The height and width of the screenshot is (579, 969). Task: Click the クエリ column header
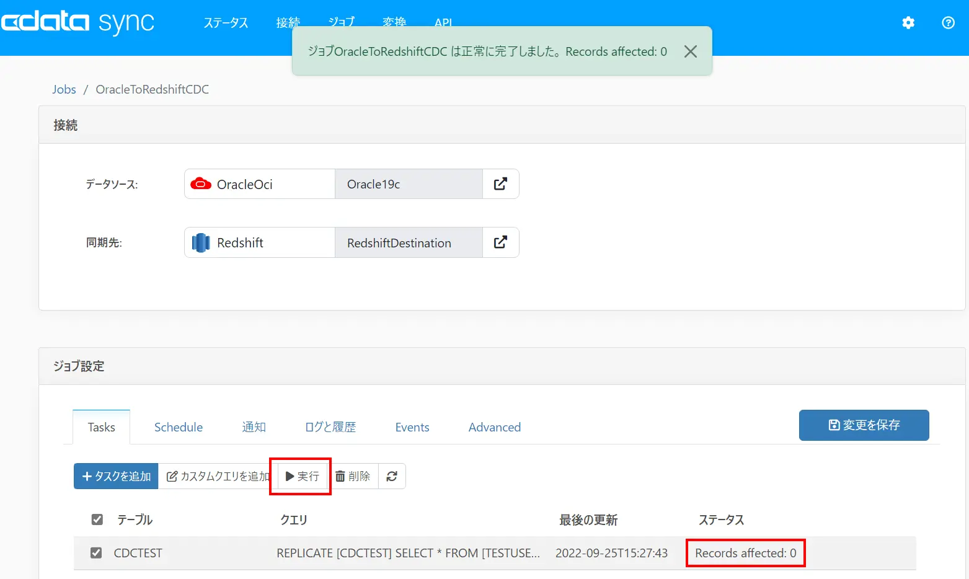pos(294,519)
